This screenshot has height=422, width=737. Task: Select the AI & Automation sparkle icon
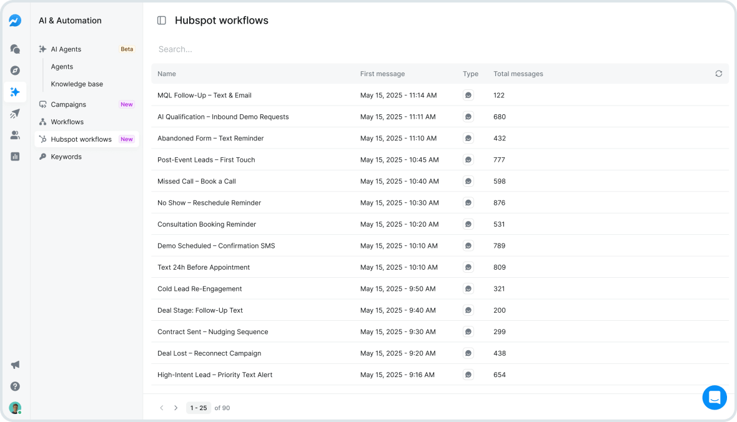tap(15, 92)
